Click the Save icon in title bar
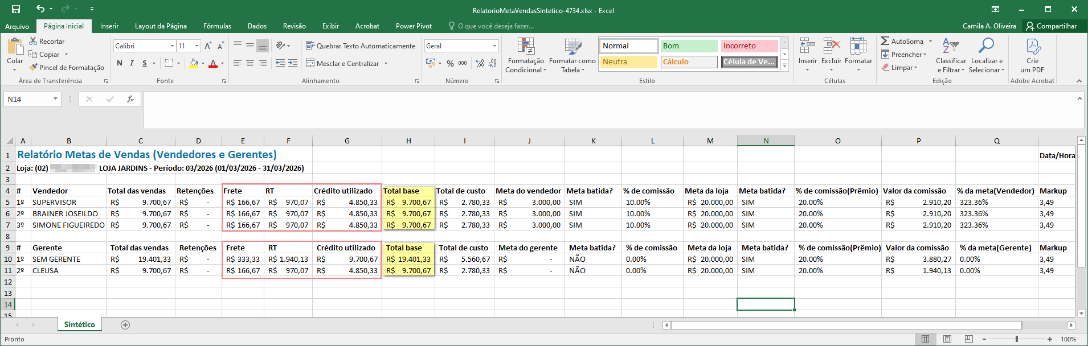 (16, 9)
